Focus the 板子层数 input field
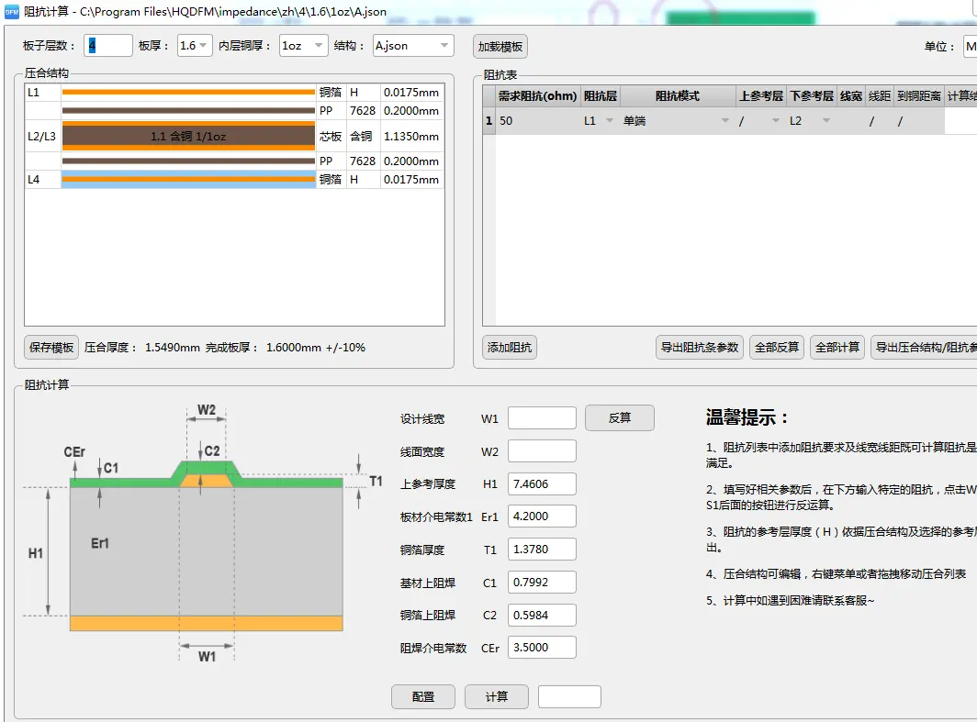This screenshot has width=977, height=722. click(x=107, y=46)
